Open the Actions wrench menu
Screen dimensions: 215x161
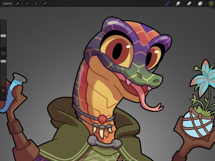(x=18, y=3)
